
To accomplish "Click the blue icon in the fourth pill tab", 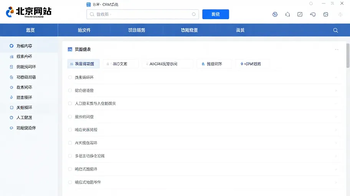I will (x=203, y=64).
